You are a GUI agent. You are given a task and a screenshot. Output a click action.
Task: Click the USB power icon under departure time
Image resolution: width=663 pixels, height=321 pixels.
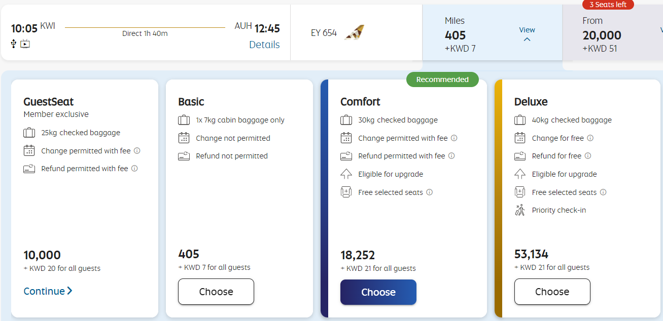click(14, 44)
